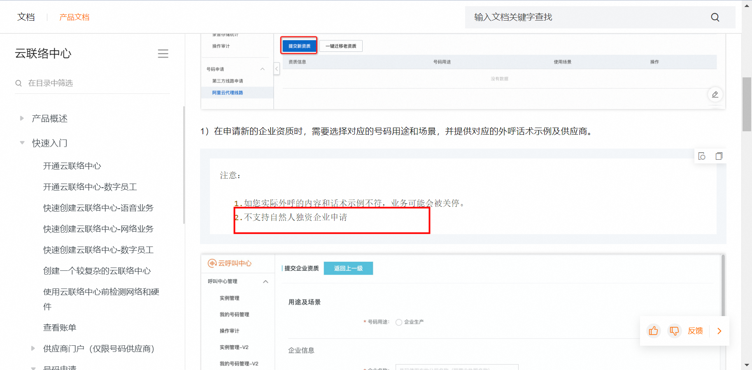Click 返回上一级 button in the lower screenshot
Image resolution: width=752 pixels, height=370 pixels.
tap(348, 268)
